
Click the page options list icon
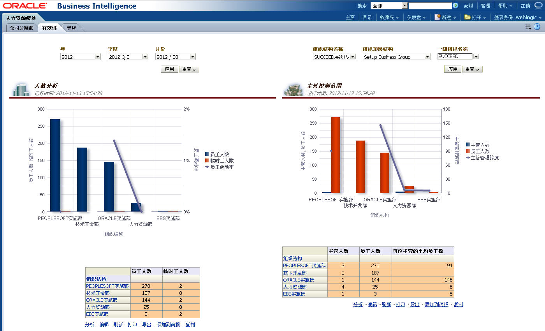click(x=528, y=26)
